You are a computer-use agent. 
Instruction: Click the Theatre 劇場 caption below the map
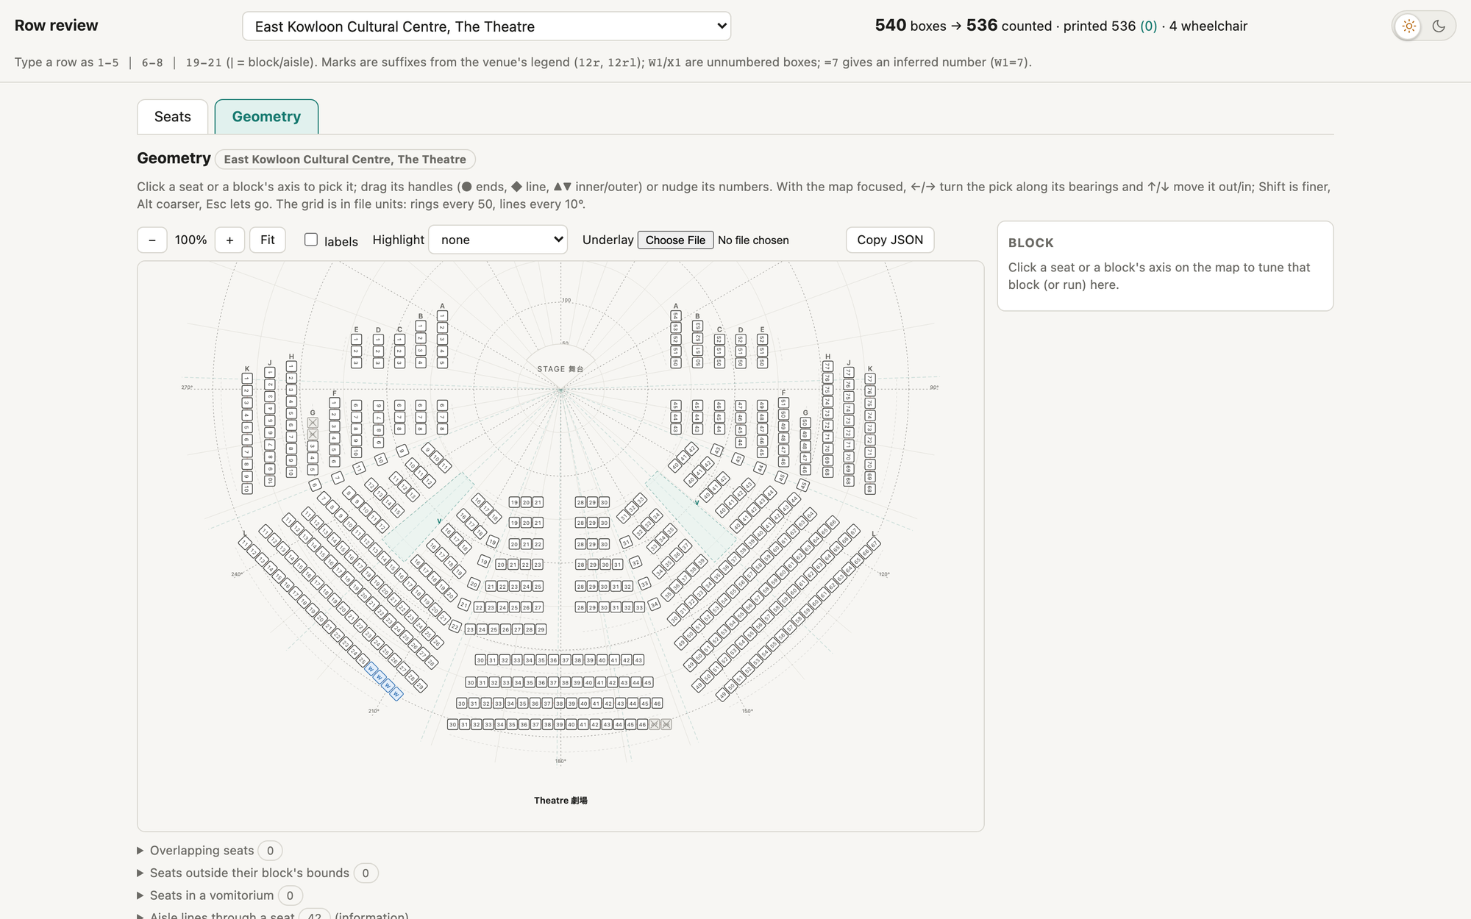point(560,801)
